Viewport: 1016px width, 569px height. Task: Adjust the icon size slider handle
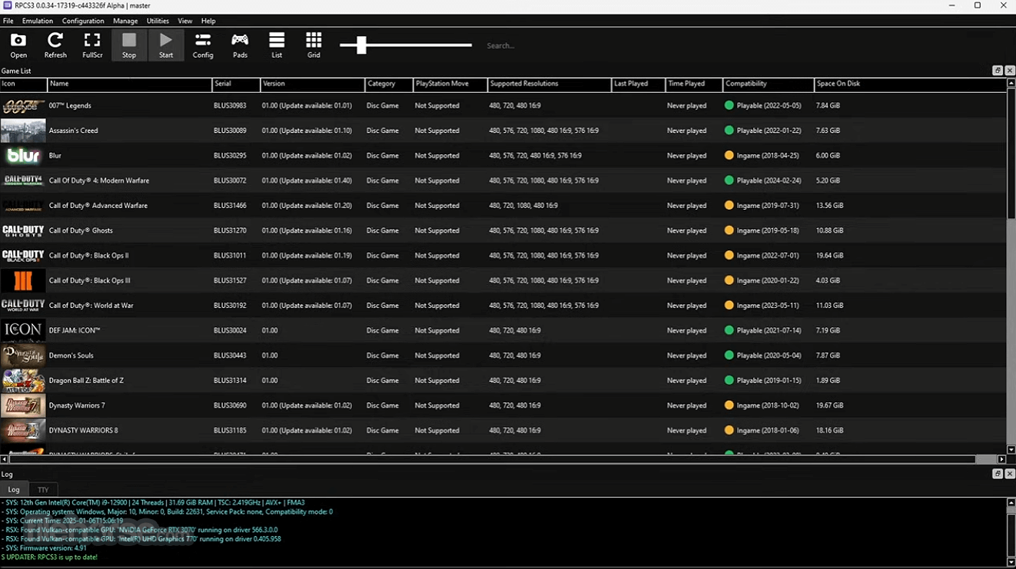point(361,45)
